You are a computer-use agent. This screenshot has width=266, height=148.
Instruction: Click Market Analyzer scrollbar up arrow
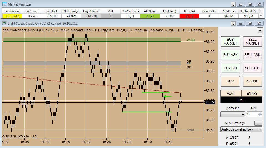[x=261, y=11]
